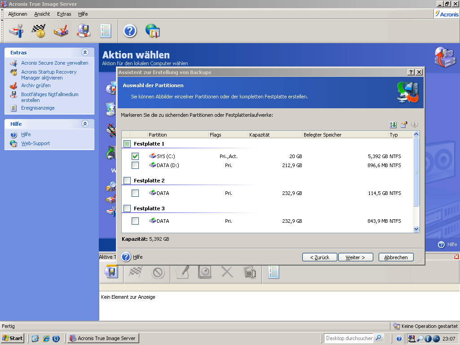This screenshot has height=345, width=460.
Task: Click the Startup Recovery Manager toolbar icon
Action: [x=39, y=31]
